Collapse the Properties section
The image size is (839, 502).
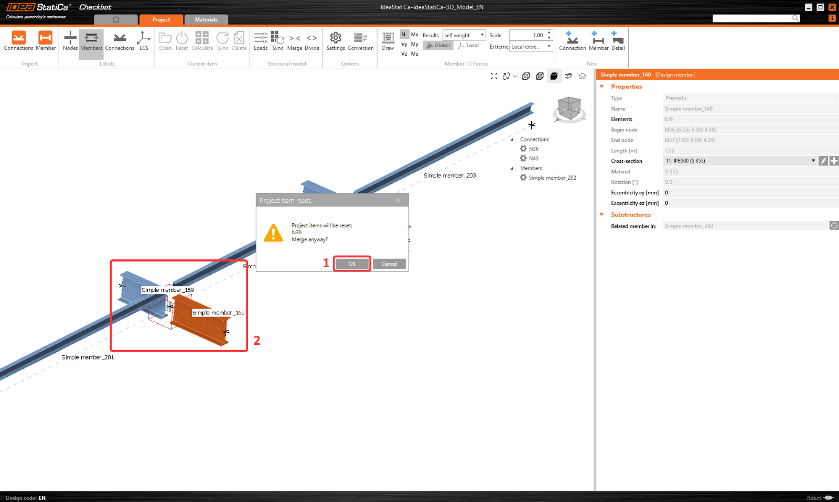(x=602, y=86)
